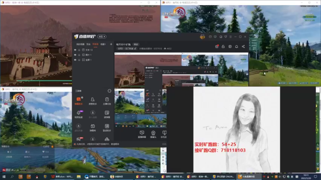Open the 房管助手 tool

coord(93,101)
